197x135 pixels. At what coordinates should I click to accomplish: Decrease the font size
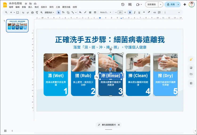point(116,12)
